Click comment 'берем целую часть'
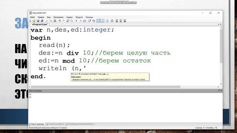 [137, 53]
